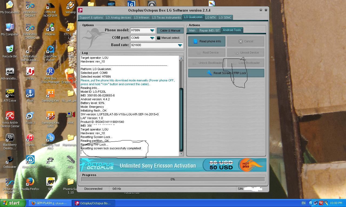The image size is (346, 207).
Task: Open the InfinityBox CM2RKT shortcut
Action: pyautogui.click(x=30, y=9)
